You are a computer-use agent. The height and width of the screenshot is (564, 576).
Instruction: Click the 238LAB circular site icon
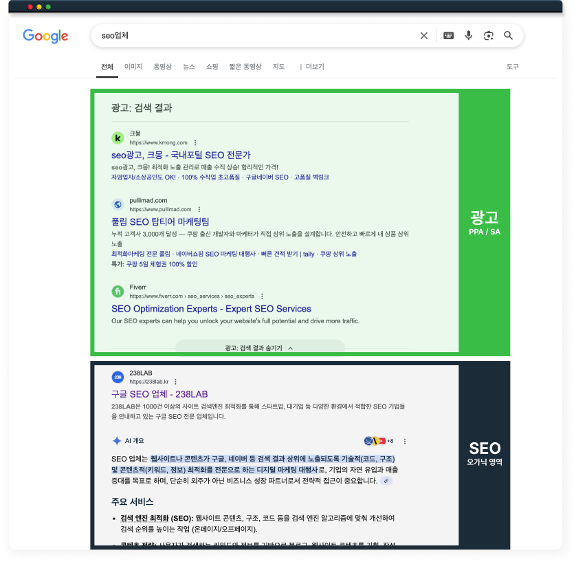click(x=115, y=376)
